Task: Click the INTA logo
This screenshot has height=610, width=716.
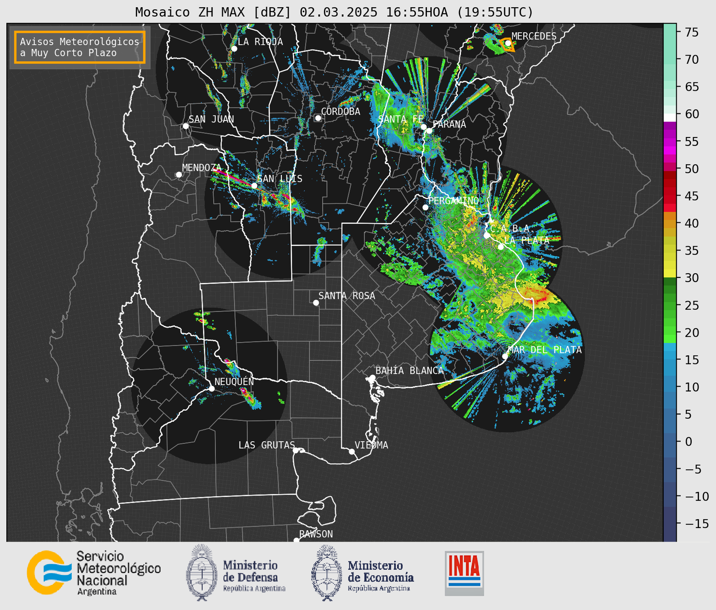Action: [x=464, y=573]
